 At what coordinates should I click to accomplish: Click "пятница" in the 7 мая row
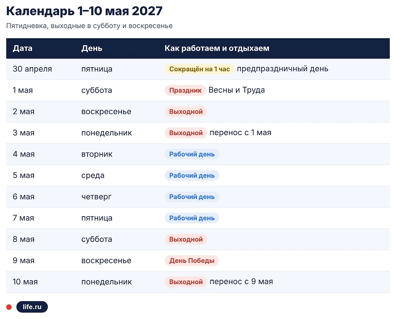click(97, 218)
